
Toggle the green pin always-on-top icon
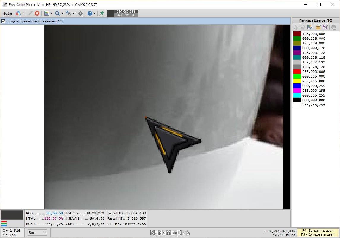[102, 13]
